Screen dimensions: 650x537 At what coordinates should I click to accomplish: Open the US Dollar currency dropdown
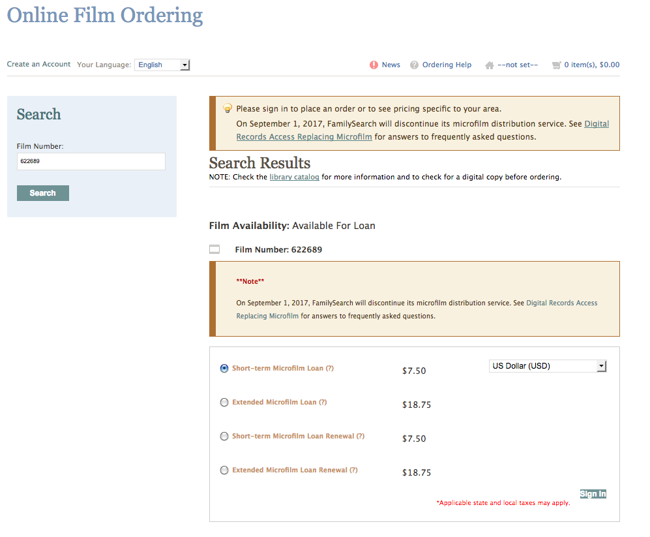[548, 366]
